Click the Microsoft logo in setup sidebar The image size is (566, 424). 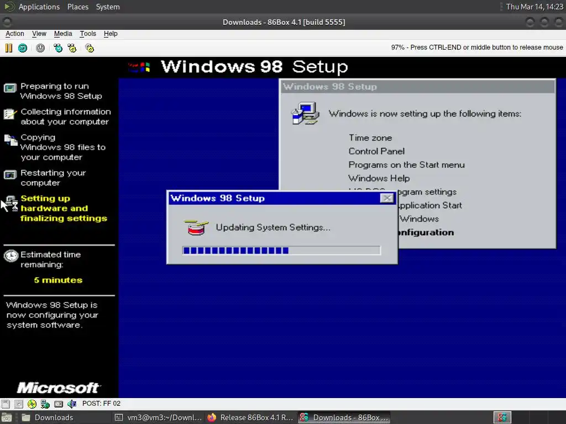(x=59, y=388)
